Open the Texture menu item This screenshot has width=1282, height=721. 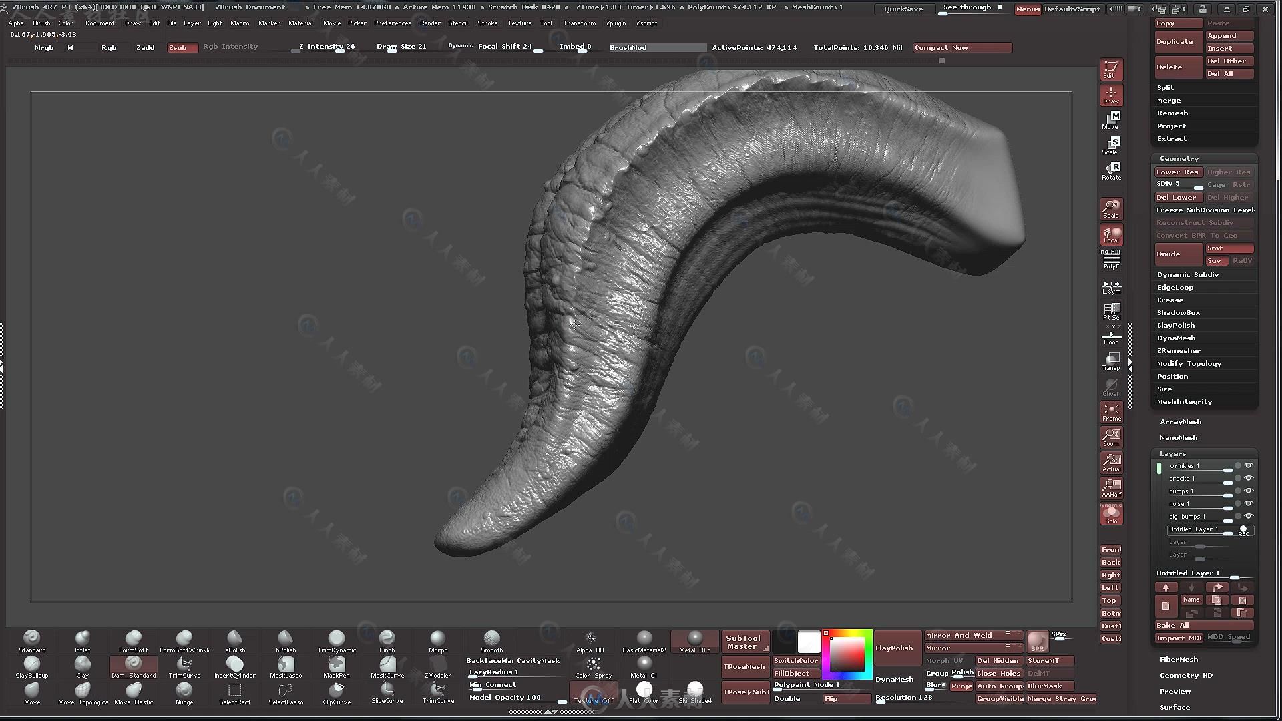520,23
